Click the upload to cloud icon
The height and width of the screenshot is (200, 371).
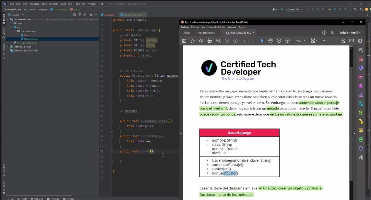[x=201, y=41]
